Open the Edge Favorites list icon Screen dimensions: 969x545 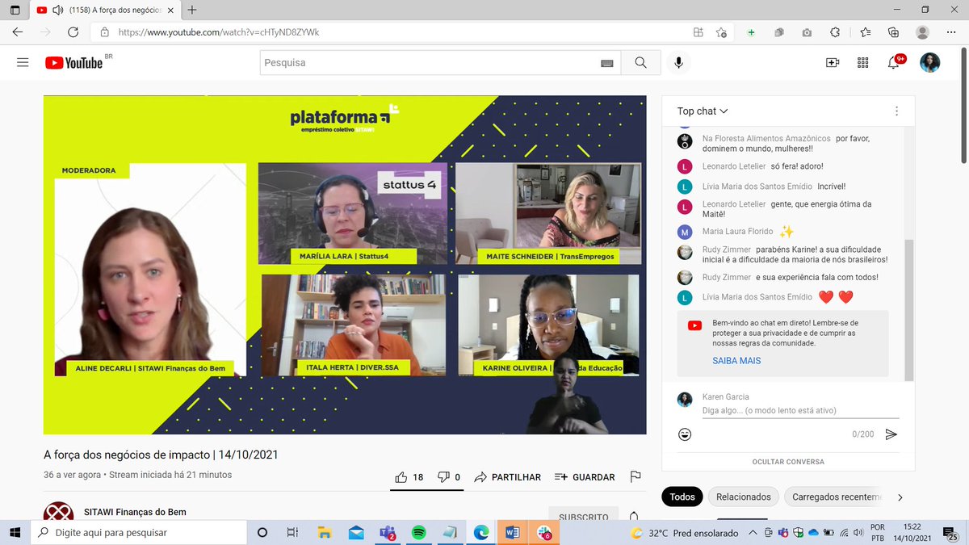click(x=865, y=32)
